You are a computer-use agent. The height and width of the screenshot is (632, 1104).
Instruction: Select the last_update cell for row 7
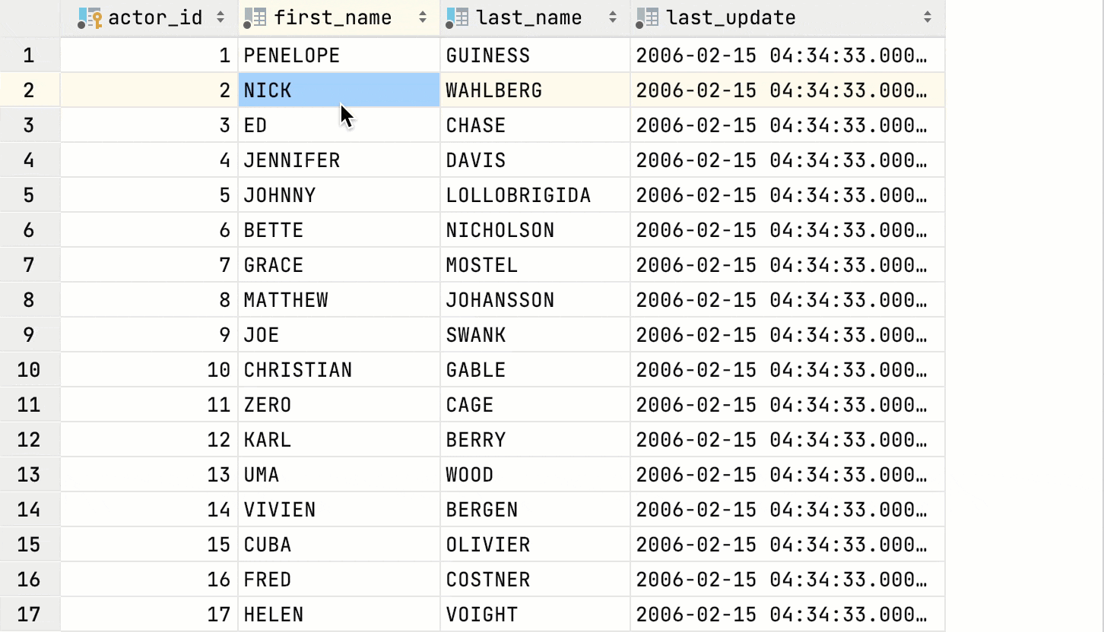(x=781, y=265)
